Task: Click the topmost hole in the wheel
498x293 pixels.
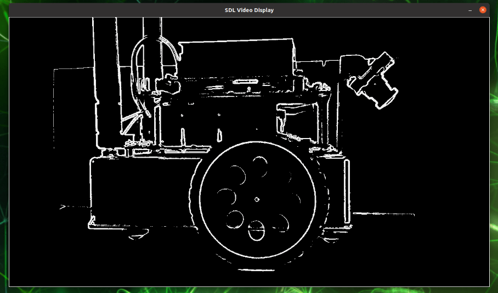Action: point(260,166)
